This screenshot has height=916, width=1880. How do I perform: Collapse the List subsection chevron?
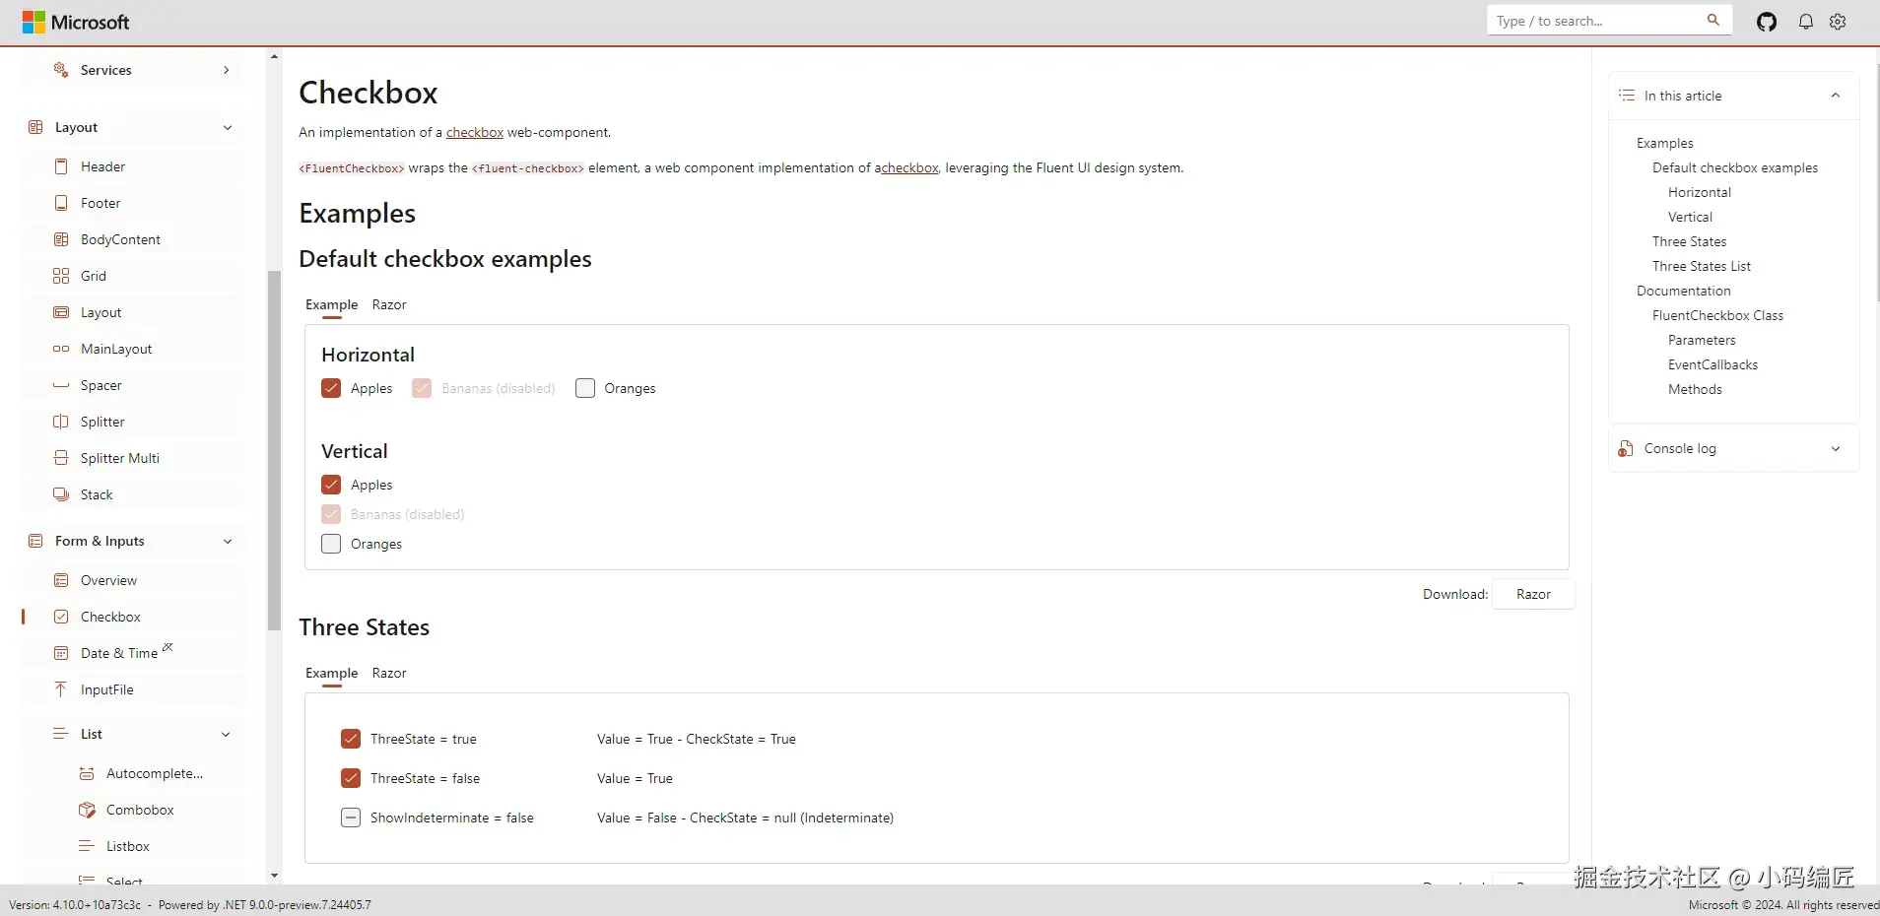(226, 734)
